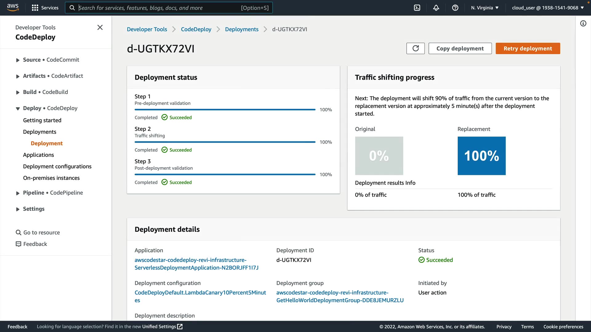Close the Developer Tools sidebar
Image resolution: width=591 pixels, height=332 pixels.
(100, 27)
